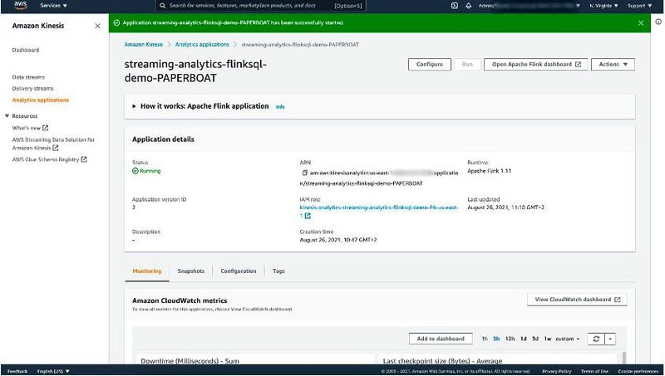The width and height of the screenshot is (665, 376).
Task: Collapse the Resources section
Action: [x=7, y=115]
